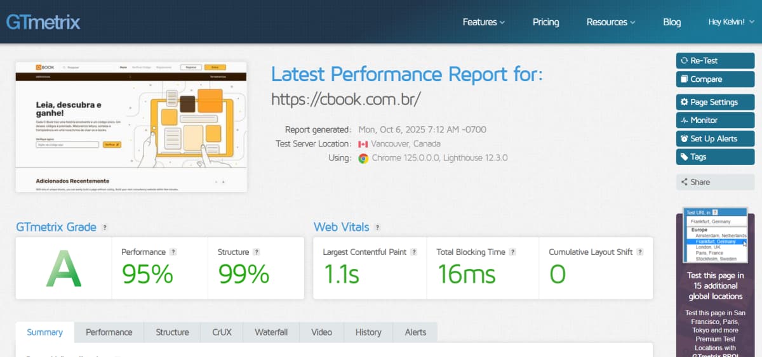The width and height of the screenshot is (762, 357).
Task: Switch to the Performance tab
Action: (109, 332)
